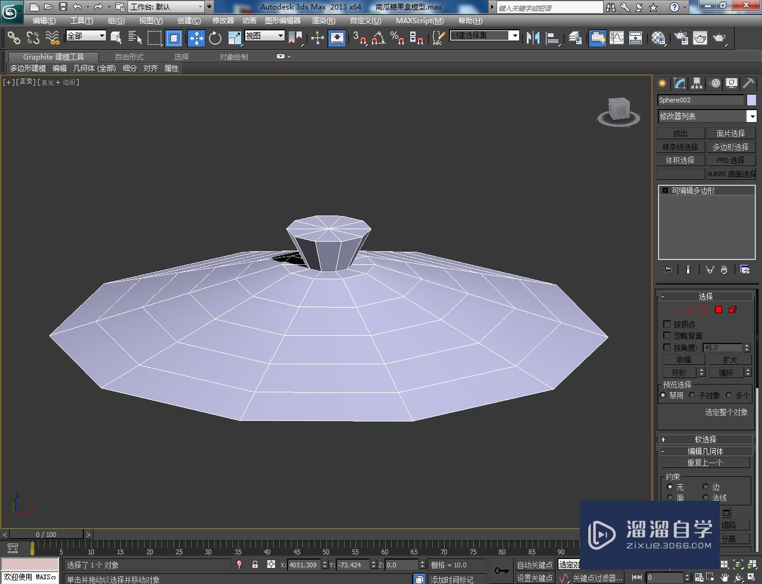Viewport: 762px width, 584px height.
Task: Collapse the 编辑几何体 rollout
Action: point(705,451)
